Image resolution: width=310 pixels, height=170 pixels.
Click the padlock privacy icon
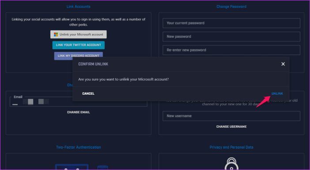pos(231,163)
